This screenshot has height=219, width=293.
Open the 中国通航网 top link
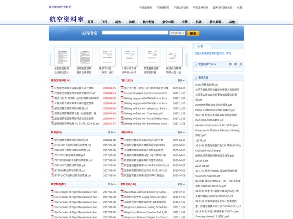coord(162,8)
